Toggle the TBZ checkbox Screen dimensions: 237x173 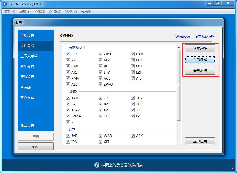[x=133, y=104]
